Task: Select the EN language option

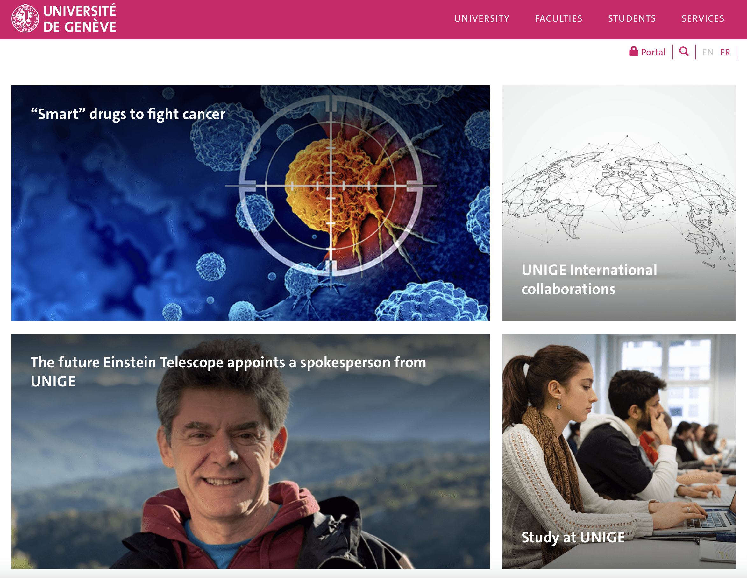Action: (707, 52)
